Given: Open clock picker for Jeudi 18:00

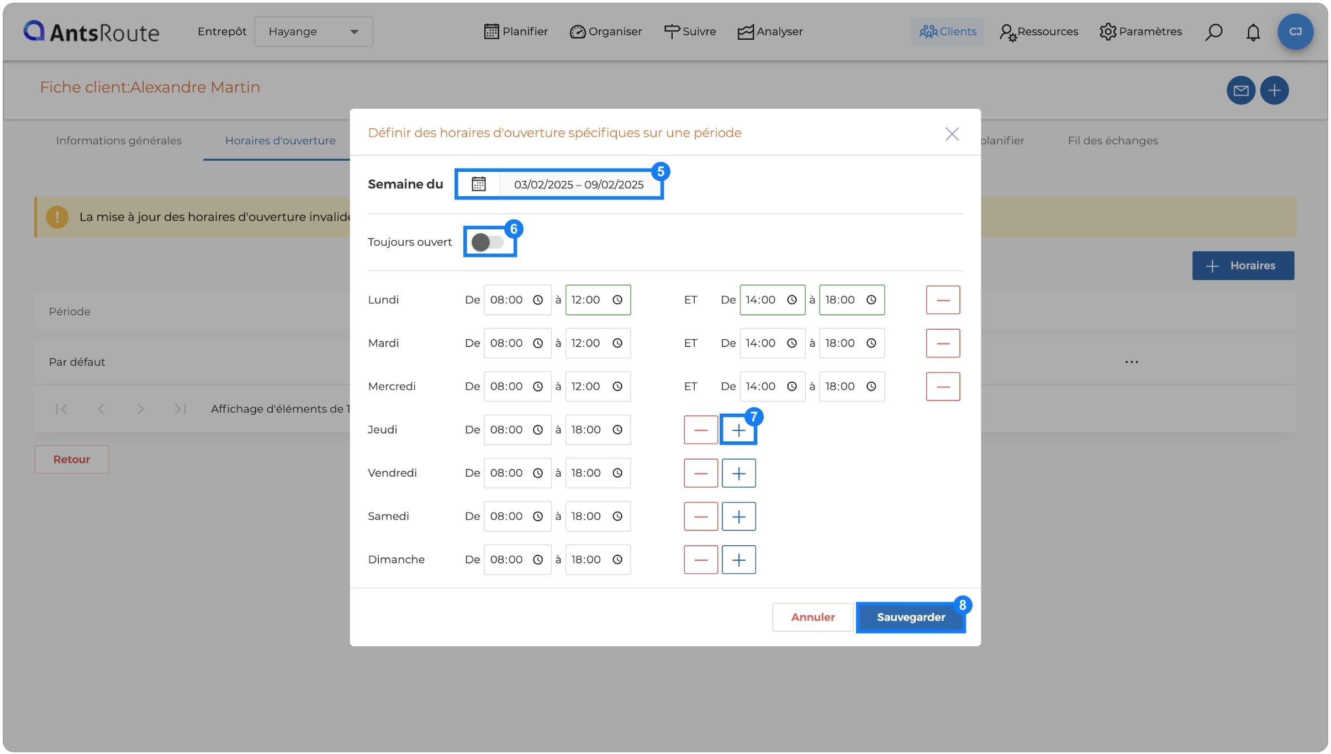Looking at the screenshot, I should [617, 430].
